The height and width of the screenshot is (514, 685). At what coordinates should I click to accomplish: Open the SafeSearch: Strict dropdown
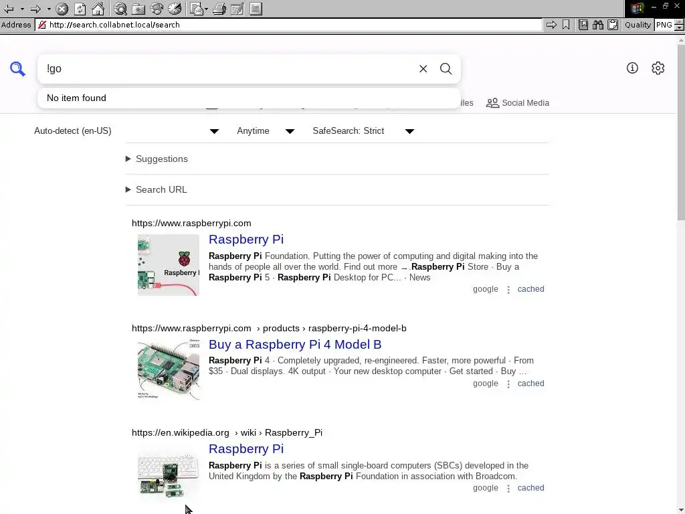(x=363, y=131)
